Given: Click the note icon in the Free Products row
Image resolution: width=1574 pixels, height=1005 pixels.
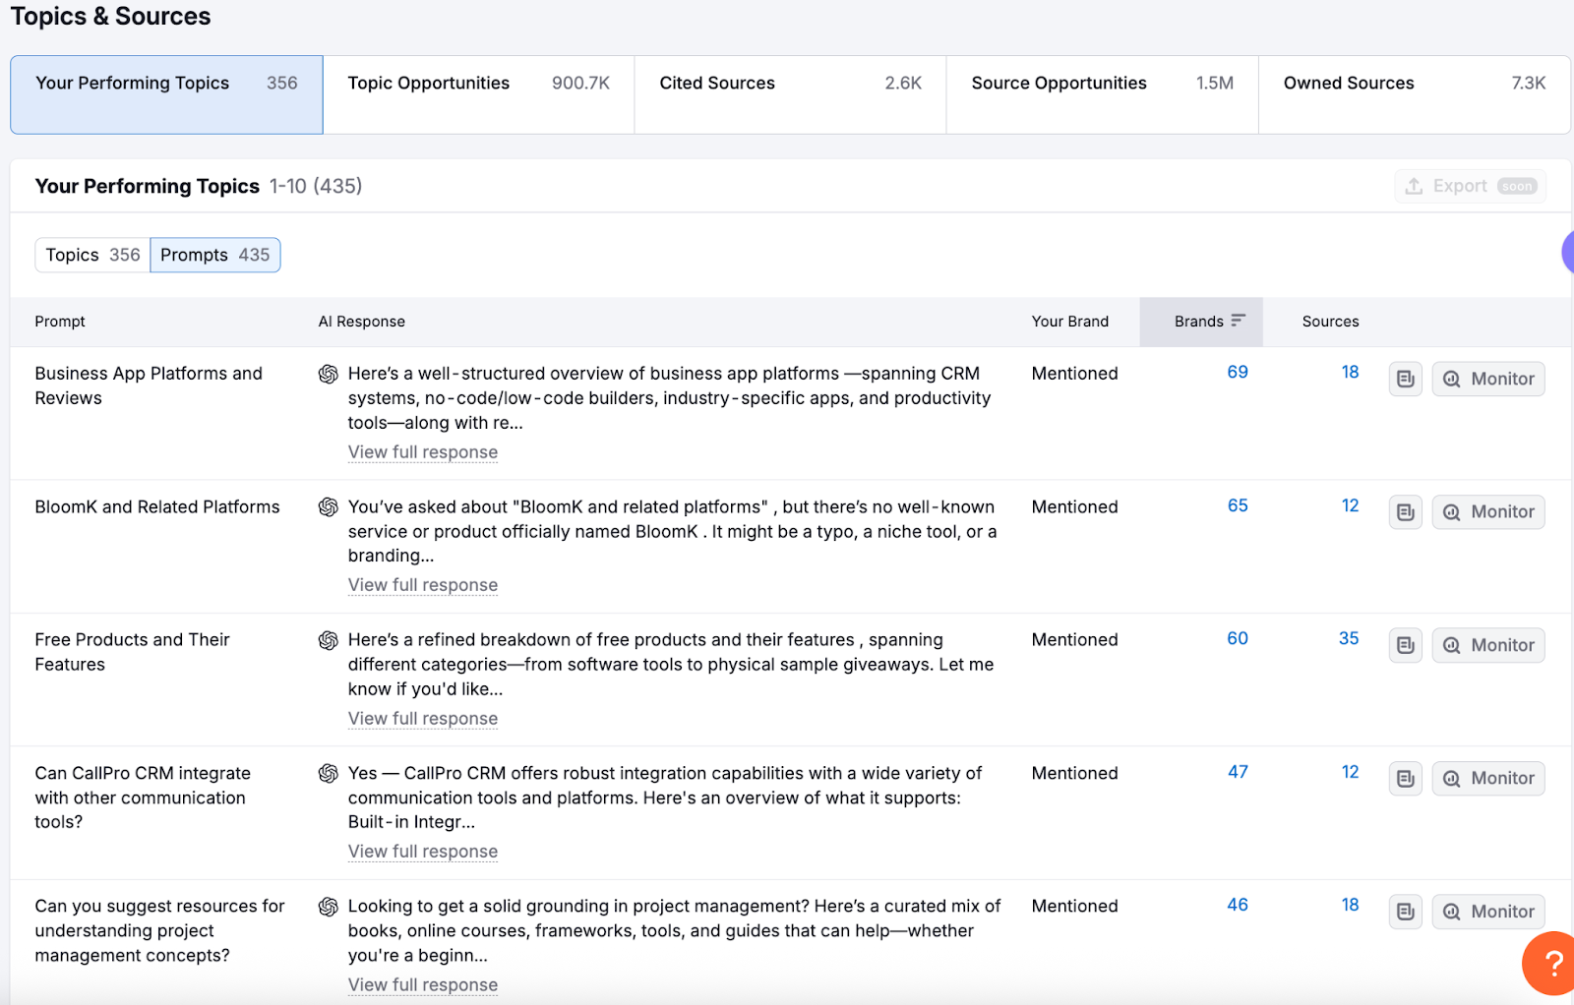Looking at the screenshot, I should [x=1405, y=645].
